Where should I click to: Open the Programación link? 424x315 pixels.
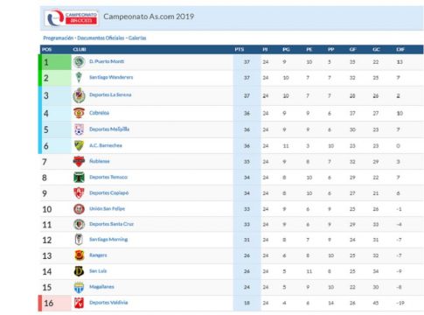click(x=59, y=38)
